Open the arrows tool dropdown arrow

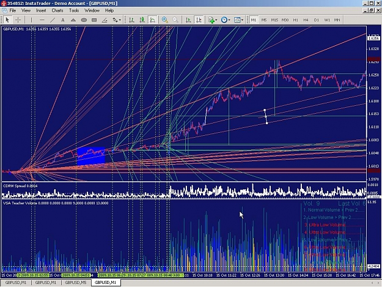(x=120, y=20)
